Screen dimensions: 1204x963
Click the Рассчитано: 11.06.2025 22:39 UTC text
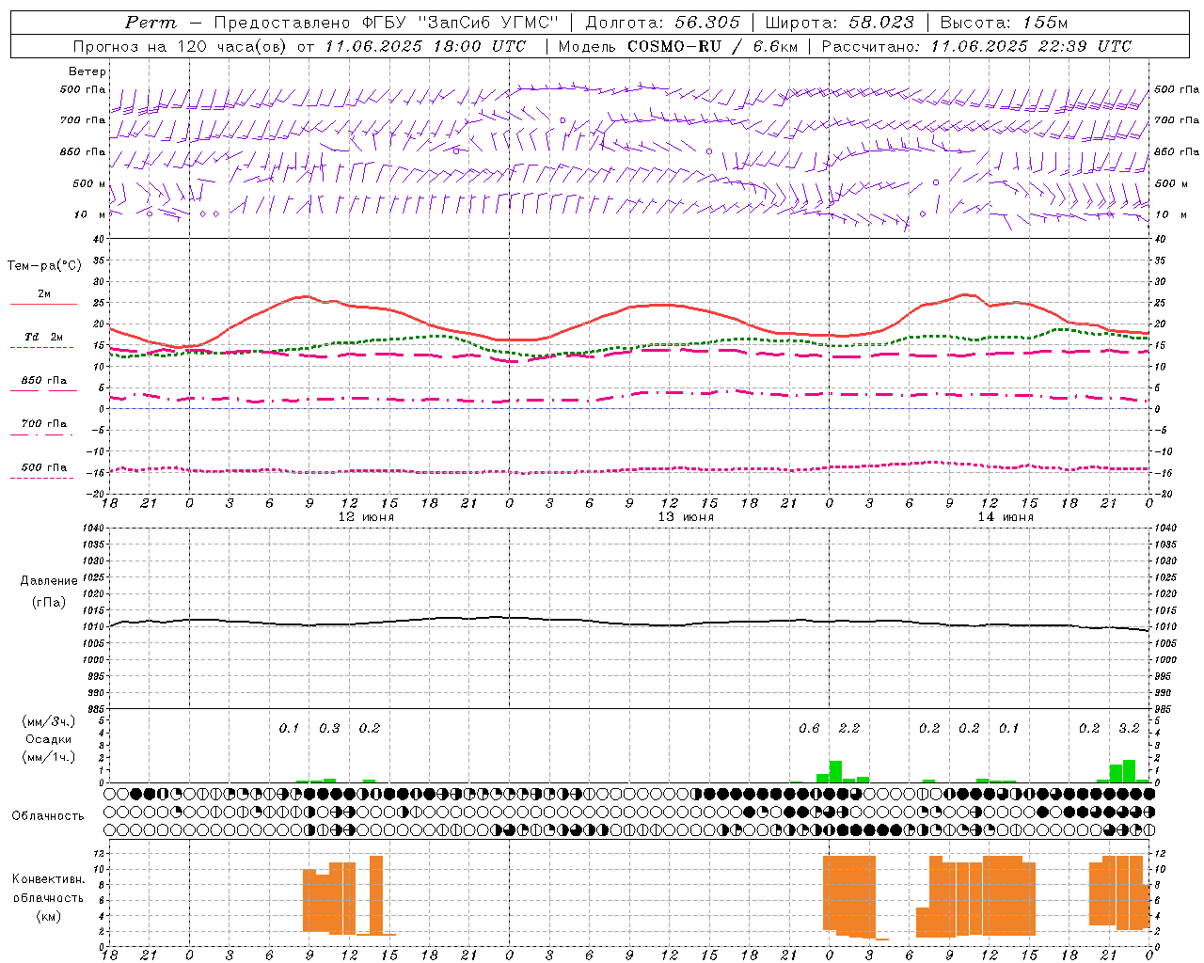click(x=976, y=46)
